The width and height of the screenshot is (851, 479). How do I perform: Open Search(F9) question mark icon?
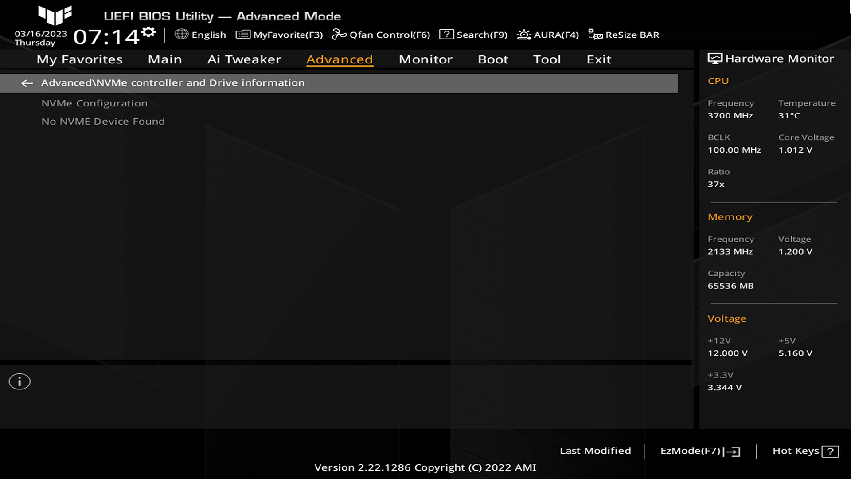point(446,35)
